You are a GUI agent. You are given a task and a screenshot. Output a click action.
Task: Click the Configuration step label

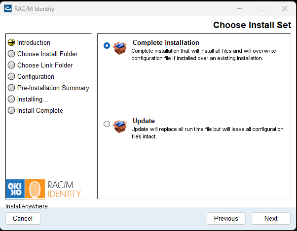point(36,77)
